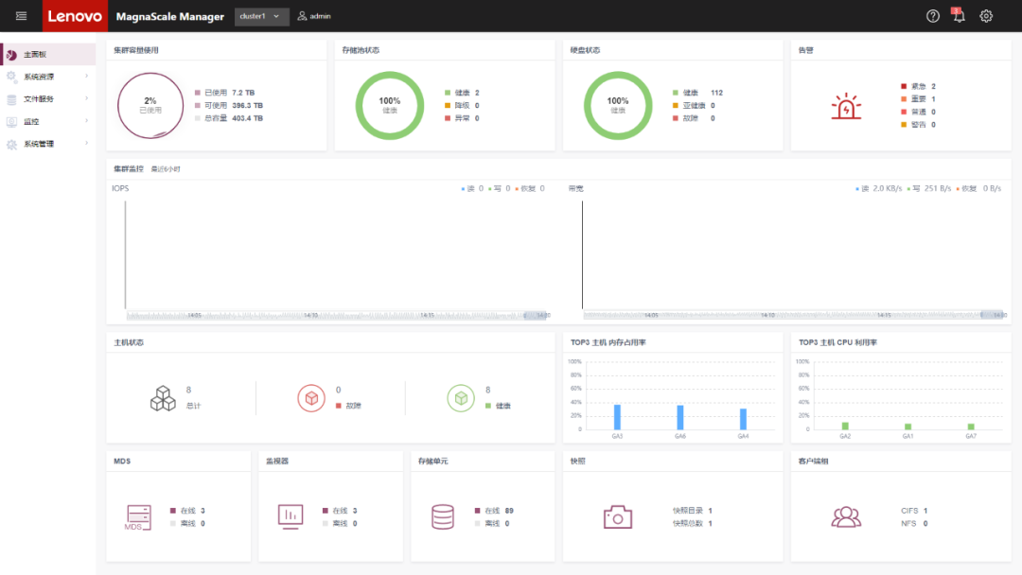Click the red faulty host cube icon
The width and height of the screenshot is (1022, 575).
tap(311, 398)
